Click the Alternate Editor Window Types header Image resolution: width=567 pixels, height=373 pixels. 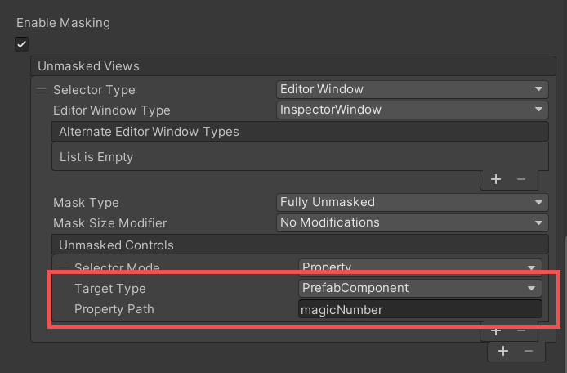click(299, 131)
